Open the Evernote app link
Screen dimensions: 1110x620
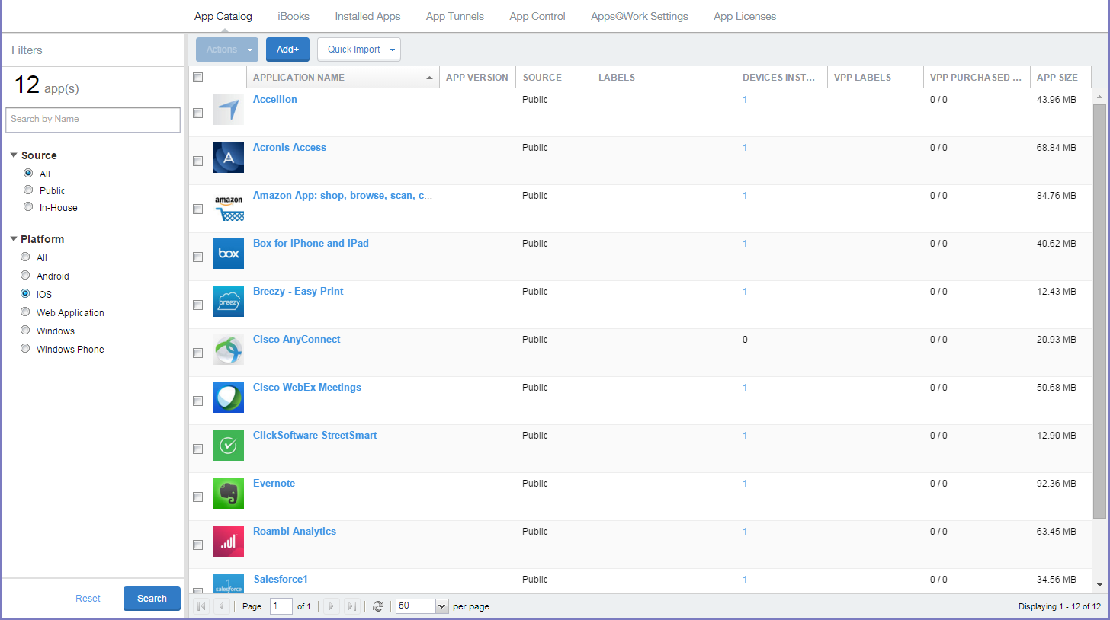pyautogui.click(x=274, y=484)
